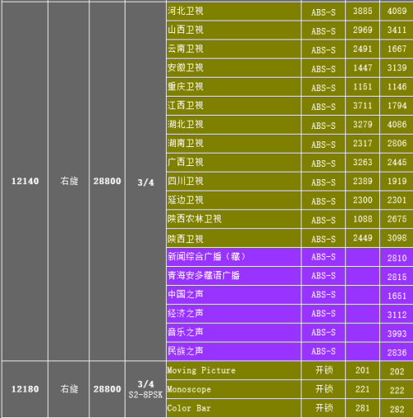413x418 pixels.
Task: Select the 陕西卫视 channel name
Action: click(x=185, y=239)
